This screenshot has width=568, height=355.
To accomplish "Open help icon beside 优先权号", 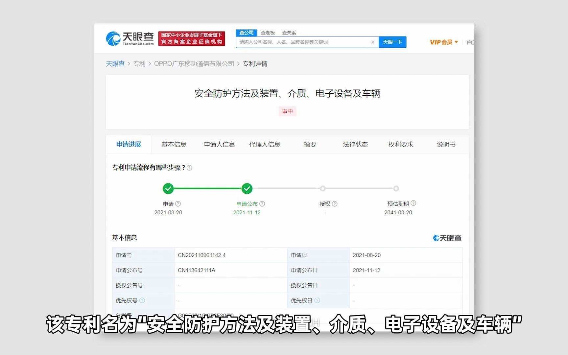I will coord(142,300).
